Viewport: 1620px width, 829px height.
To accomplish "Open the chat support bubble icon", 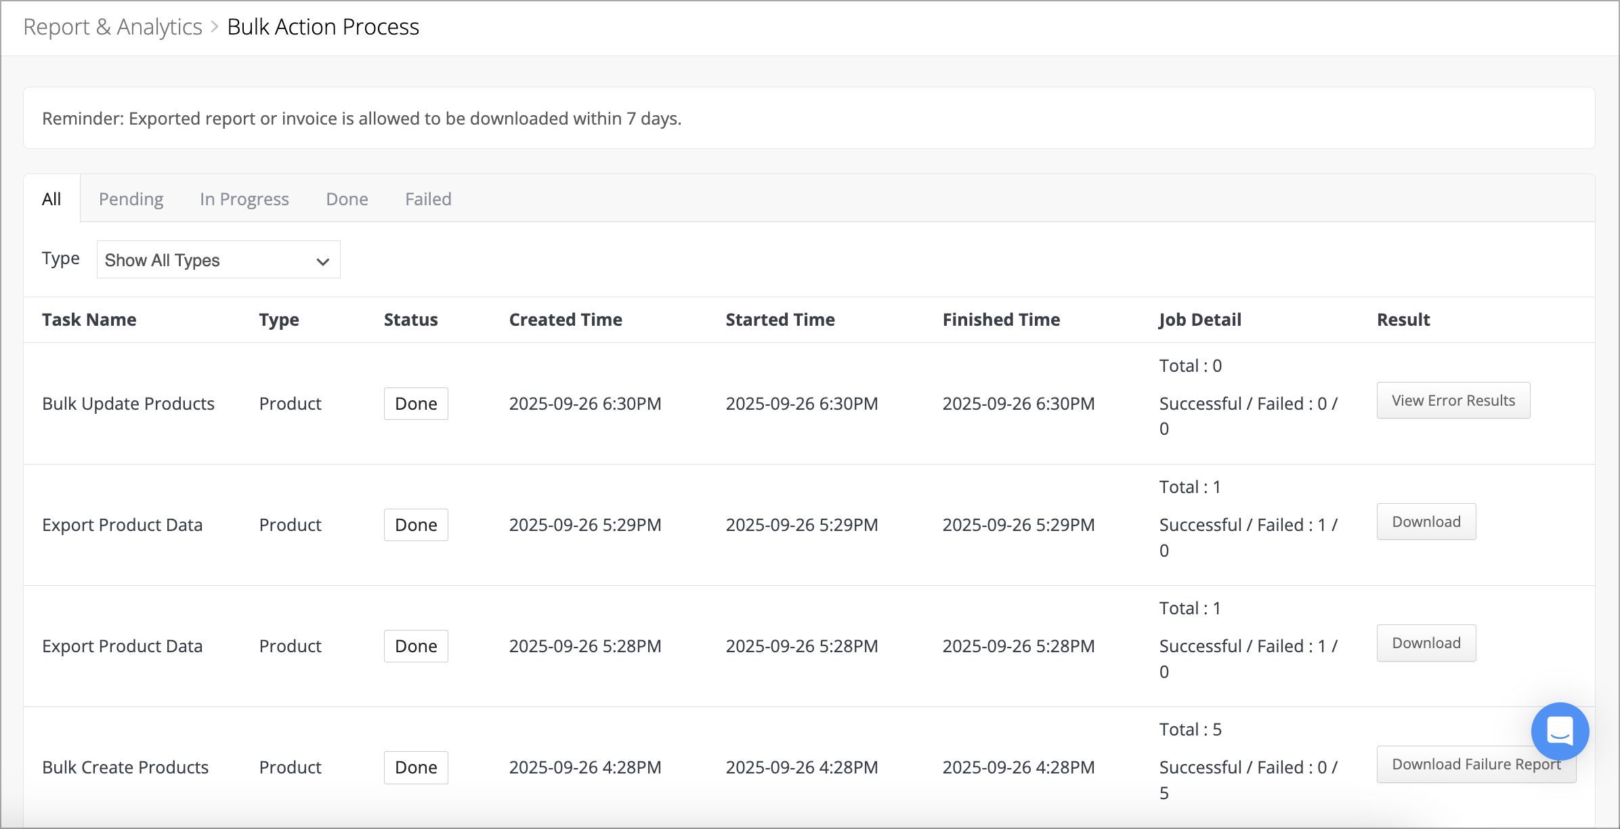I will [x=1560, y=731].
